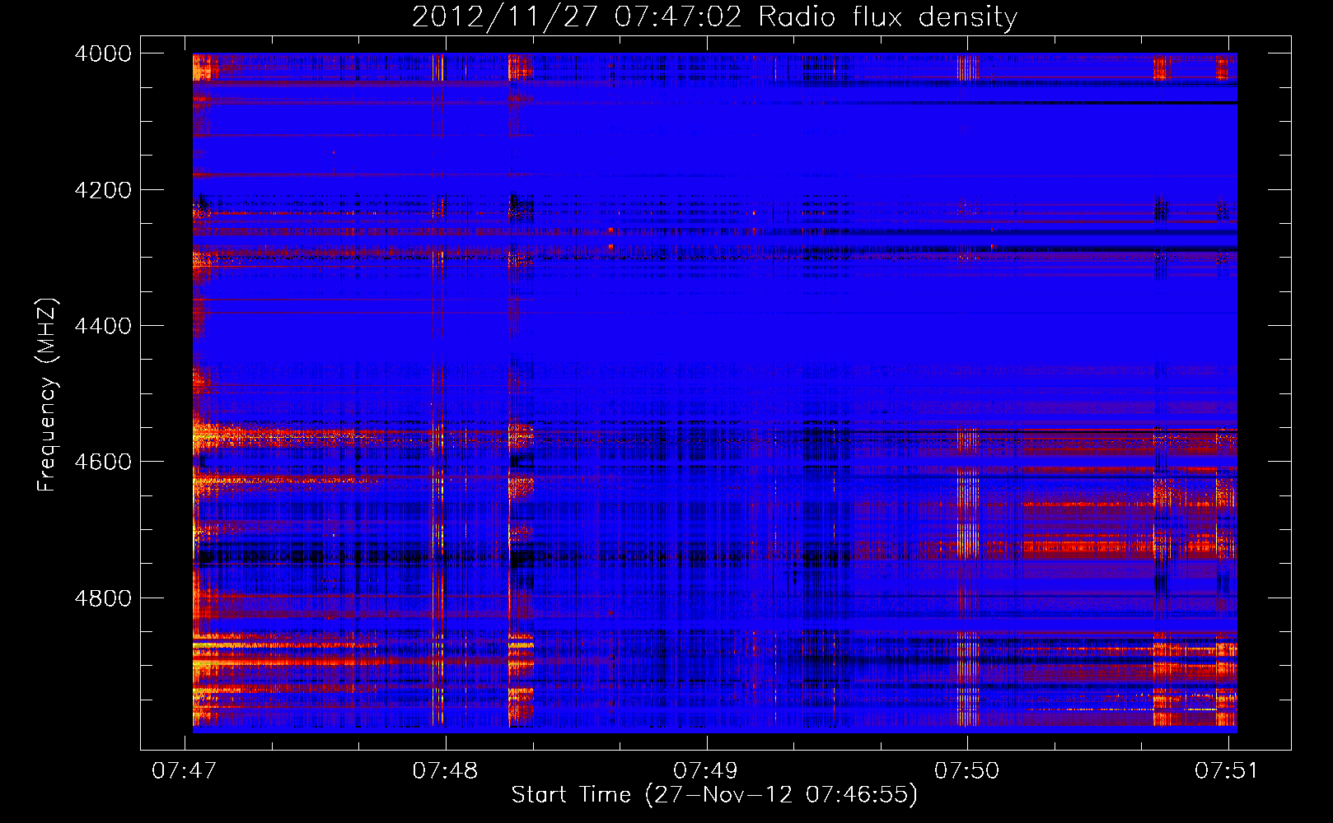
Task: Click the 07:51 time tick label
Action: tap(1228, 770)
